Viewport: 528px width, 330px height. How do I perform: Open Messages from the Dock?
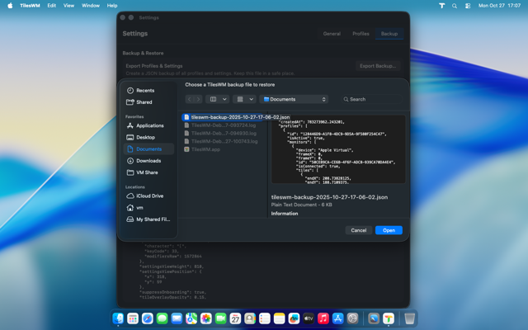pyautogui.click(x=162, y=318)
